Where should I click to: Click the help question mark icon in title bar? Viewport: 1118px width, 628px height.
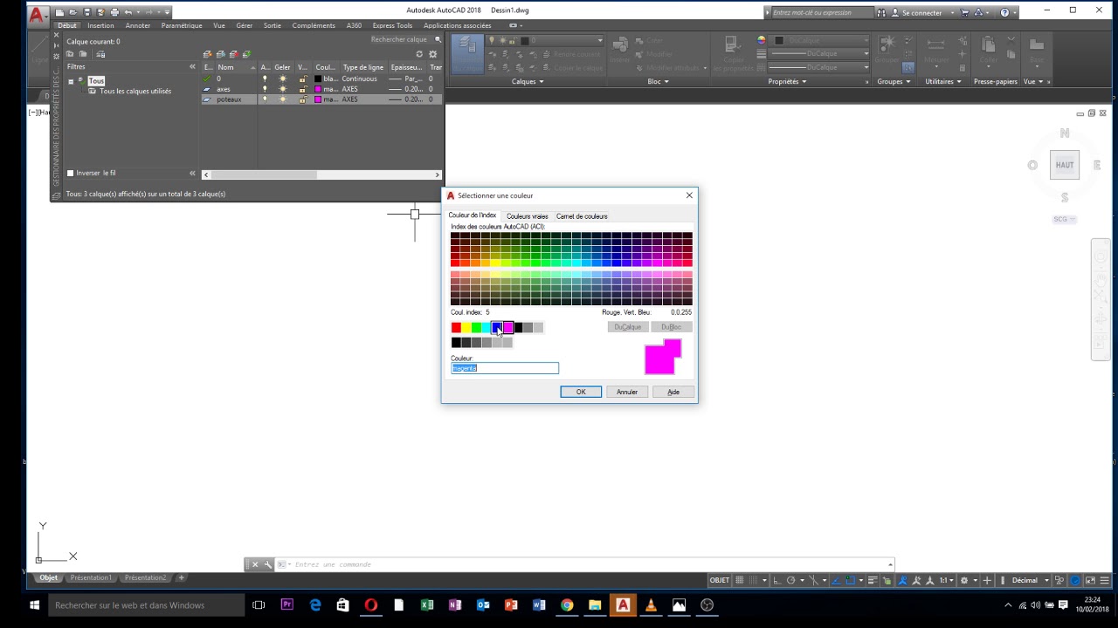click(1004, 12)
